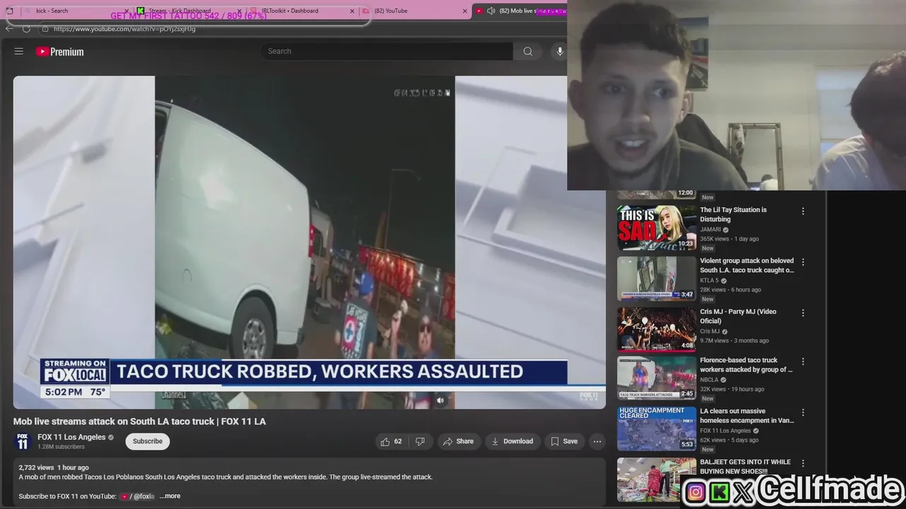Open options for KTLA 5 taco truck video
906x509 pixels.
tap(803, 262)
